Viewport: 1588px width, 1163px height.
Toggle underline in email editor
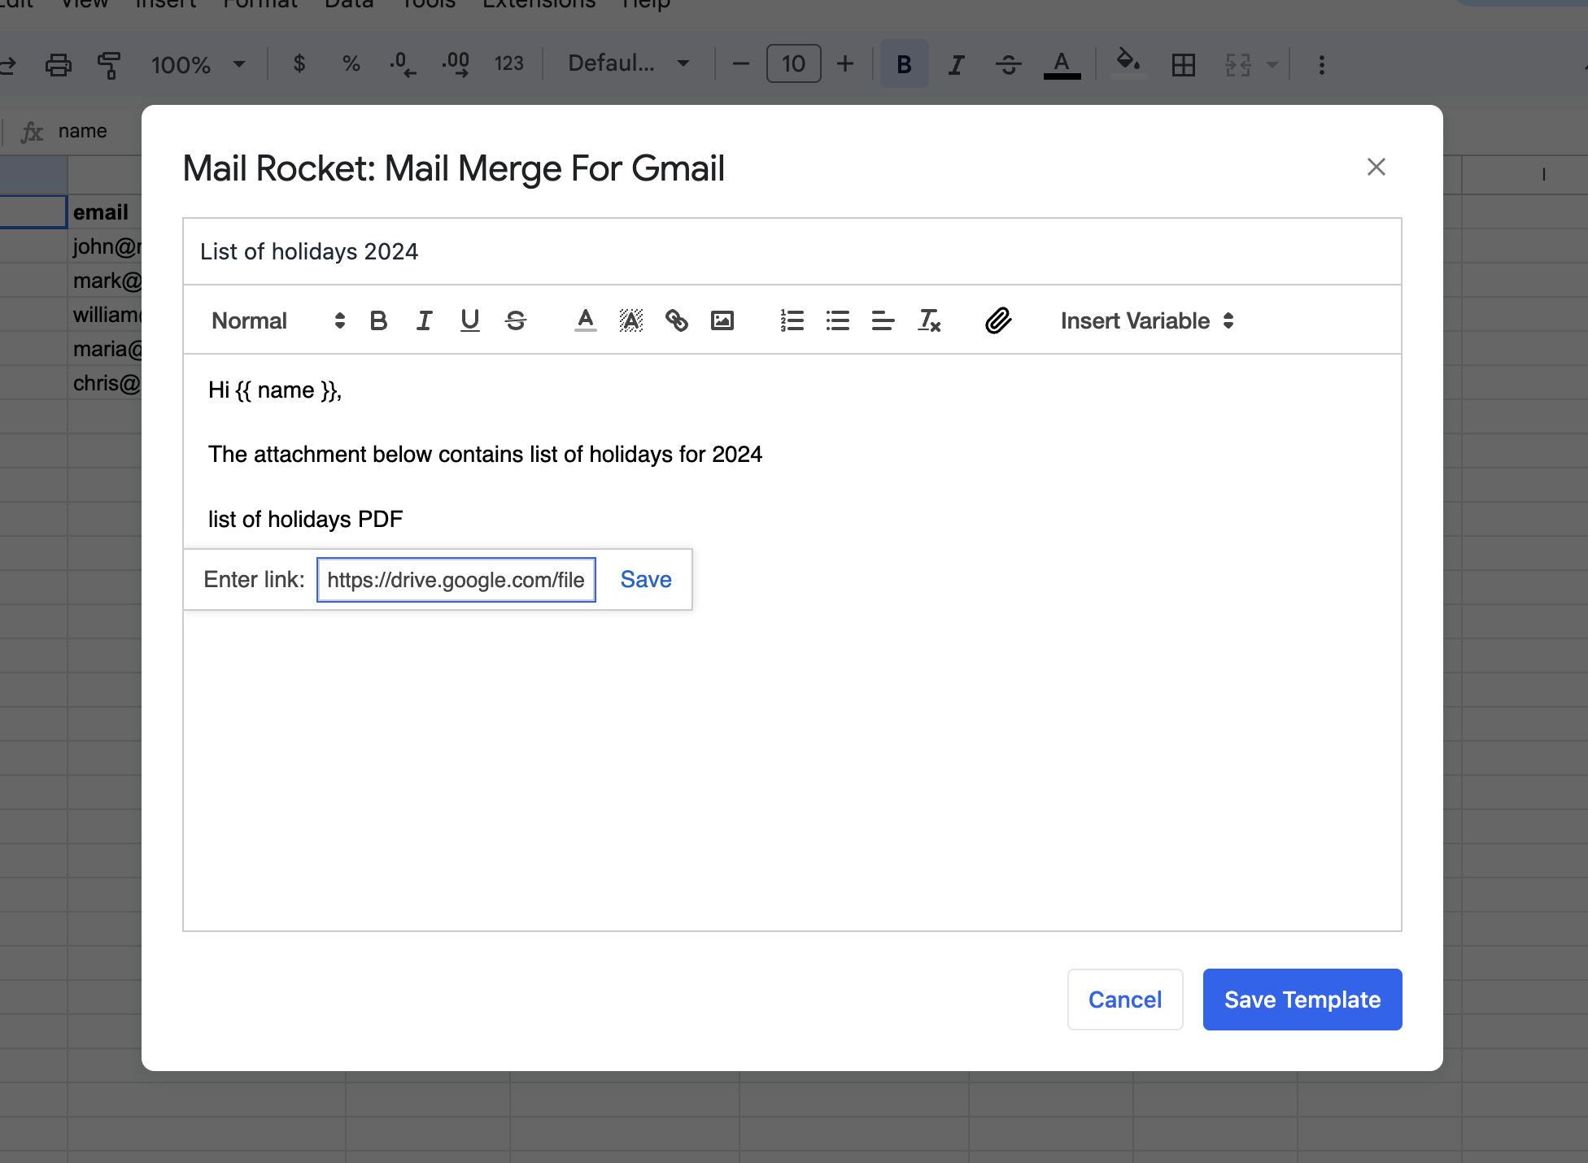tap(469, 320)
